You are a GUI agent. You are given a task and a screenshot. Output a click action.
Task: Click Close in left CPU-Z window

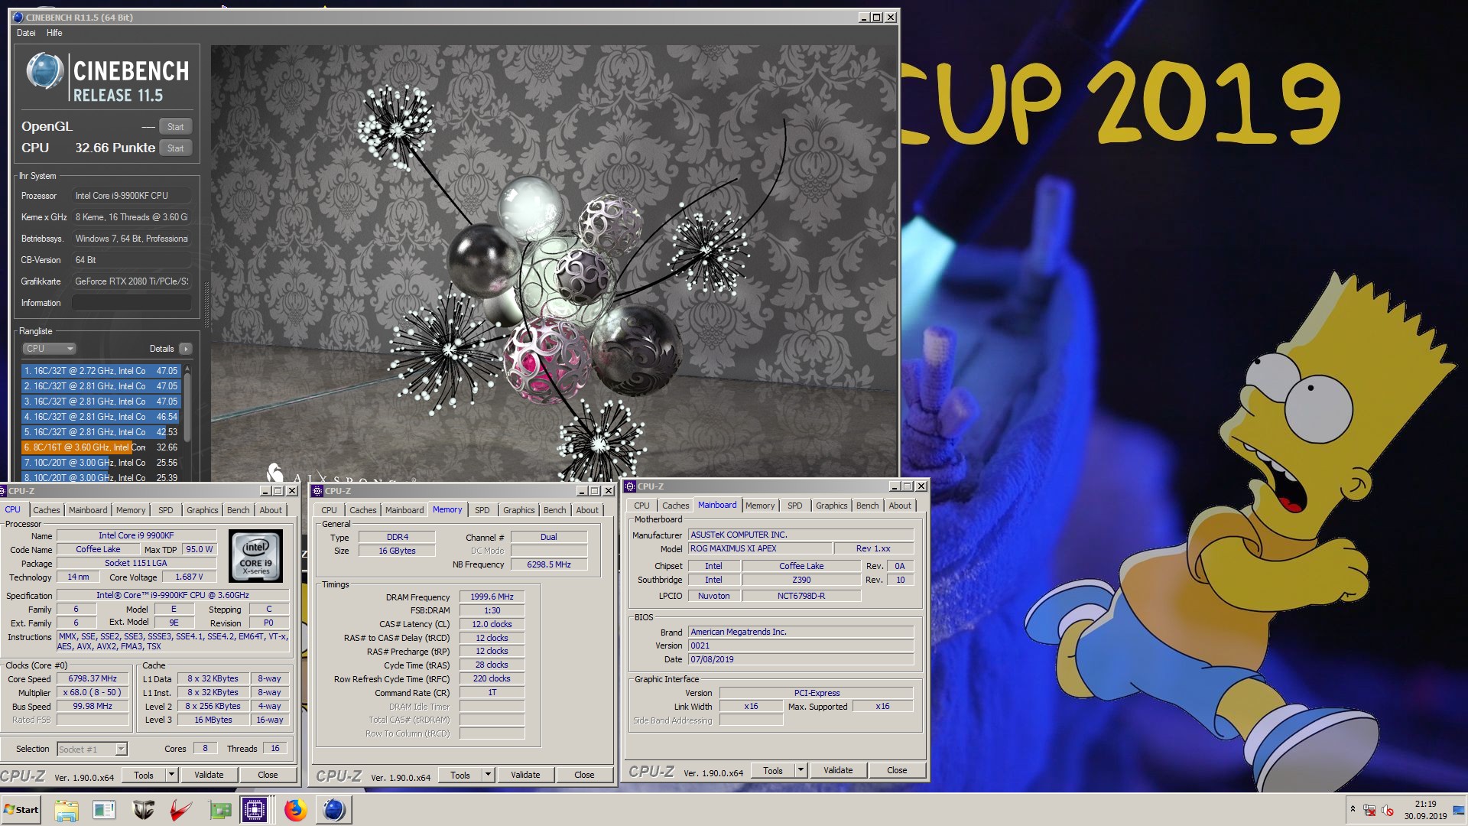click(268, 775)
